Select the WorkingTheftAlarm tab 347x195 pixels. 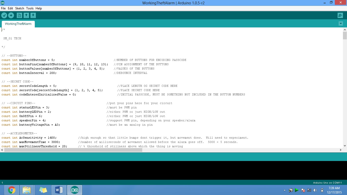(18, 24)
